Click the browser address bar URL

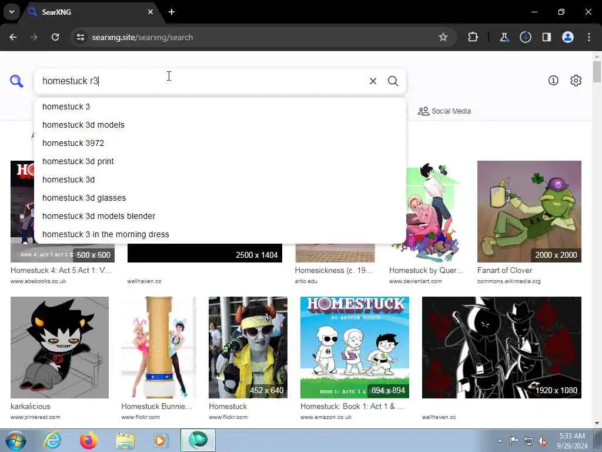point(142,37)
